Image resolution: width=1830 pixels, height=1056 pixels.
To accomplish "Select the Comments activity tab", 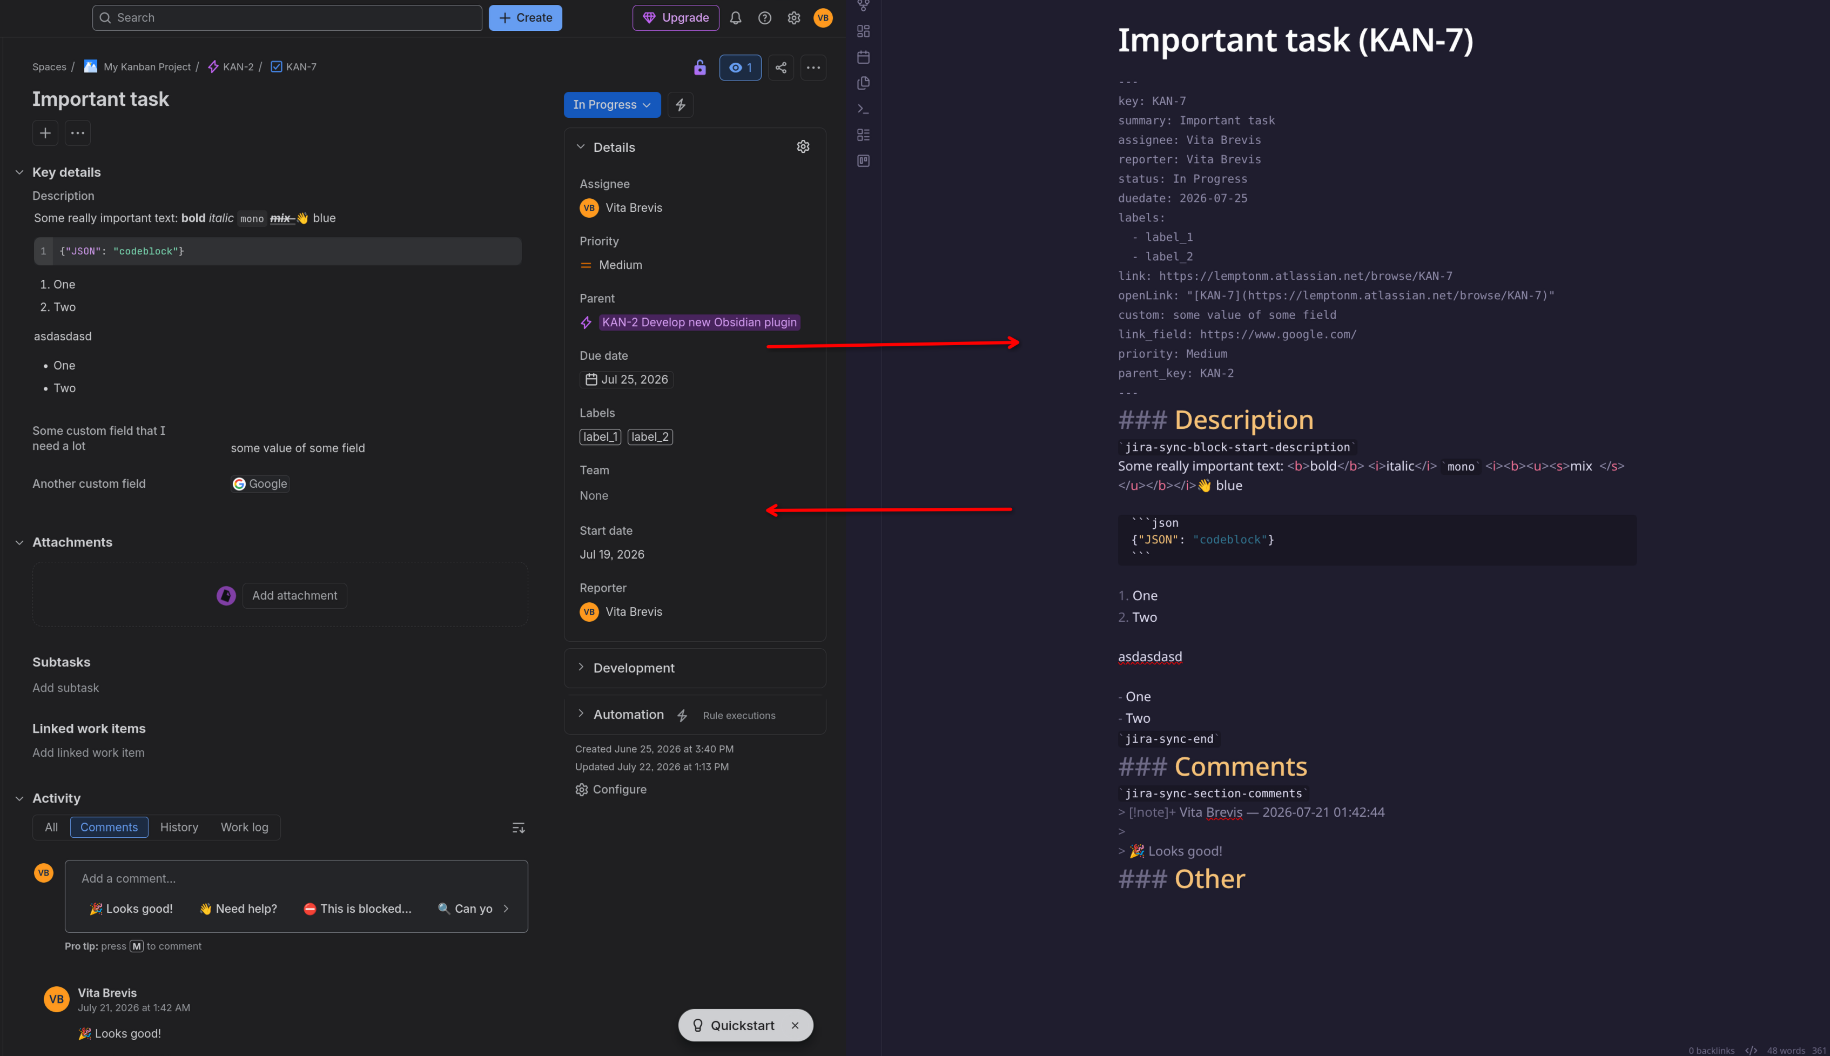I will click(109, 828).
